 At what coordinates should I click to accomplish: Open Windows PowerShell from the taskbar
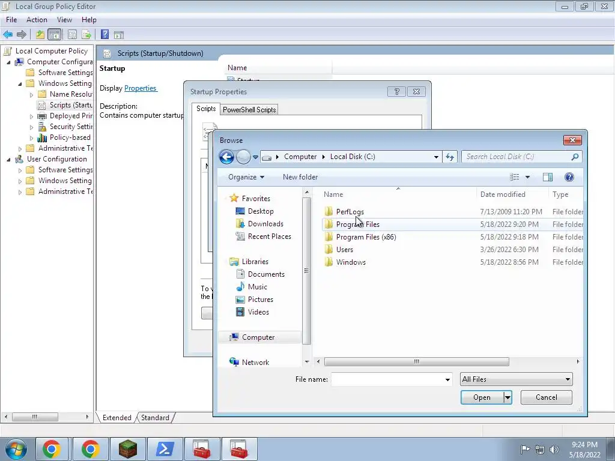[164, 449]
